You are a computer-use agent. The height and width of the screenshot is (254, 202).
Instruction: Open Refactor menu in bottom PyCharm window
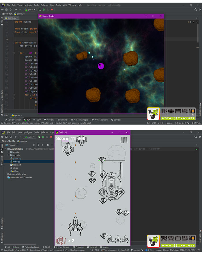tap(44, 132)
